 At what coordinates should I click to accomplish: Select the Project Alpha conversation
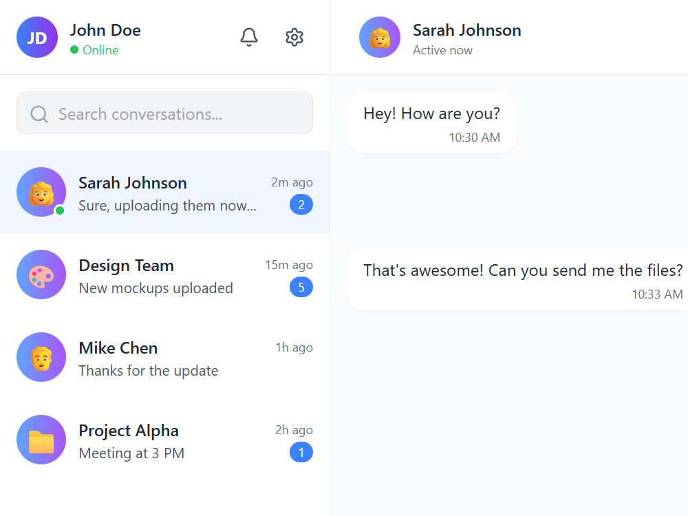point(164,440)
